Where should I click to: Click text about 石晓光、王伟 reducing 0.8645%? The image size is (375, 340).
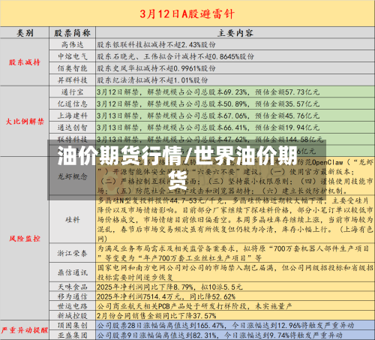(x=175, y=56)
